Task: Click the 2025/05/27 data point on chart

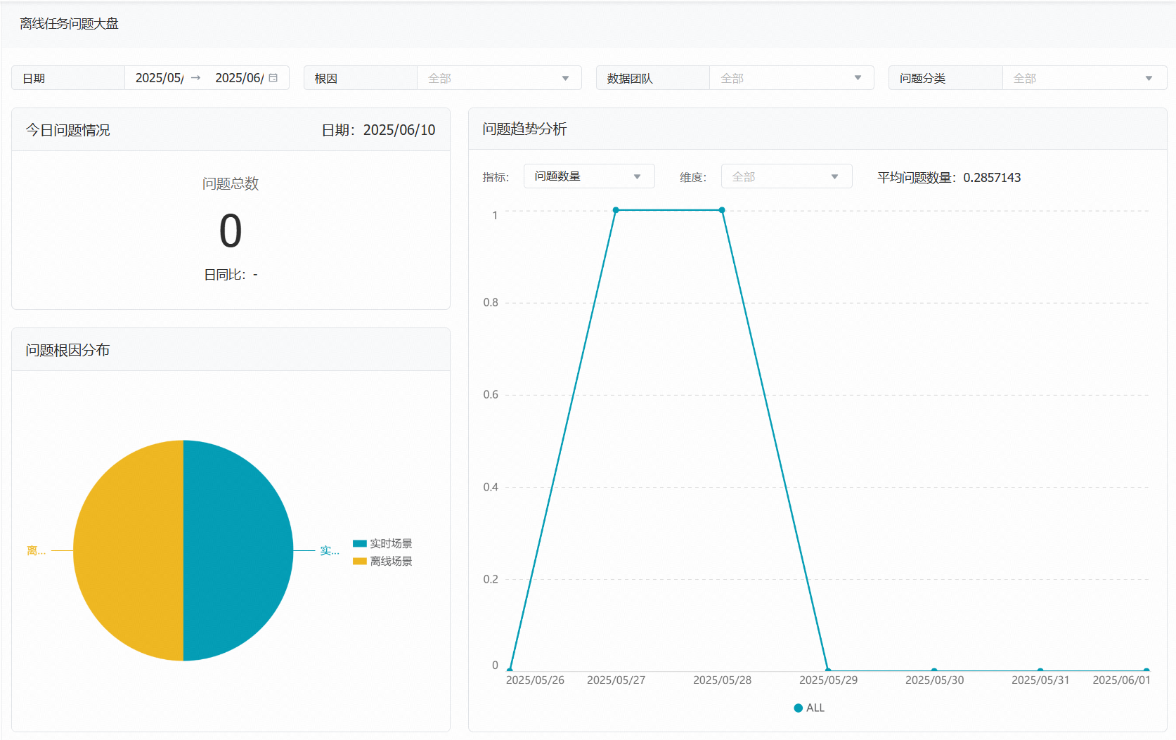Action: 616,210
